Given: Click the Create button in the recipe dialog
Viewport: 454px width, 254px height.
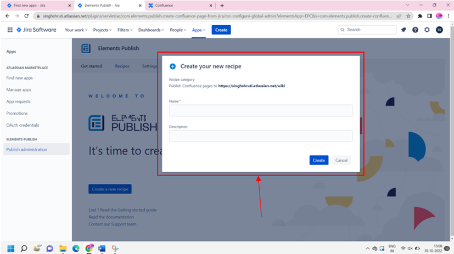Looking at the screenshot, I should coord(319,160).
